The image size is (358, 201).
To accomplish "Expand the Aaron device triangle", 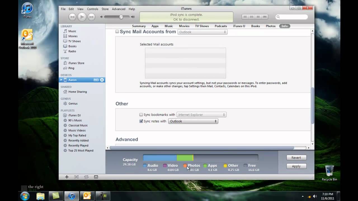I will pos(61,80).
